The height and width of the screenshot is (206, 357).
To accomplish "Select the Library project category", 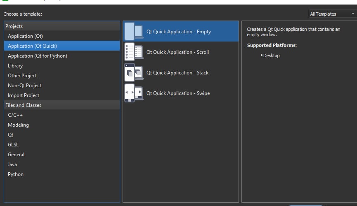I will [x=61, y=66].
